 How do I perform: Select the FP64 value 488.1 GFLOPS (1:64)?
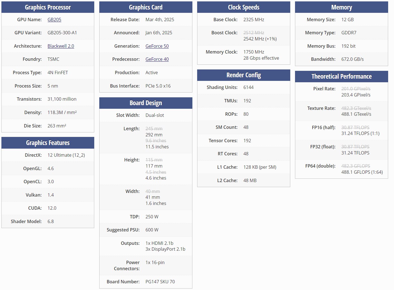pyautogui.click(x=362, y=172)
